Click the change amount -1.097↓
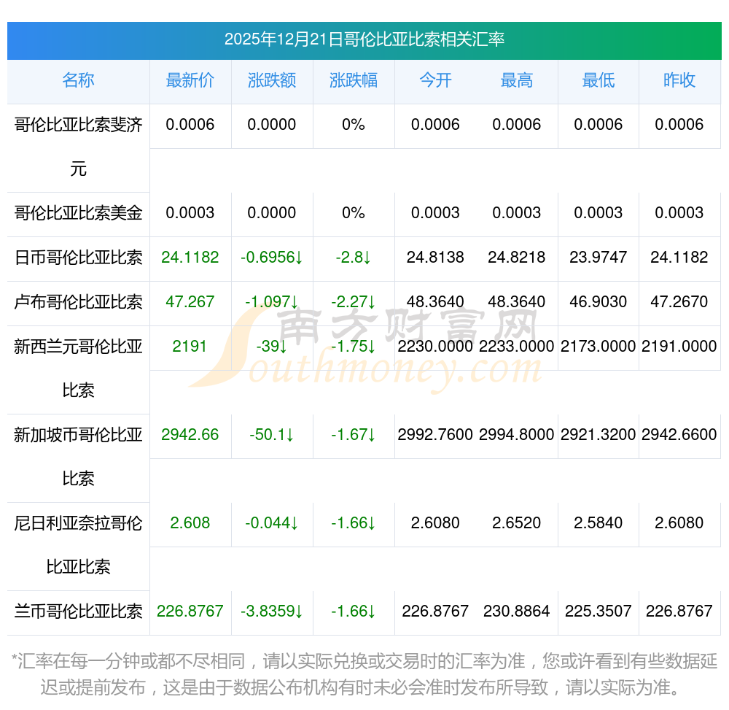 (272, 302)
